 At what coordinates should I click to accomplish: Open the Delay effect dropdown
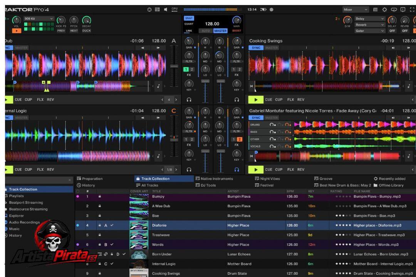369,18
